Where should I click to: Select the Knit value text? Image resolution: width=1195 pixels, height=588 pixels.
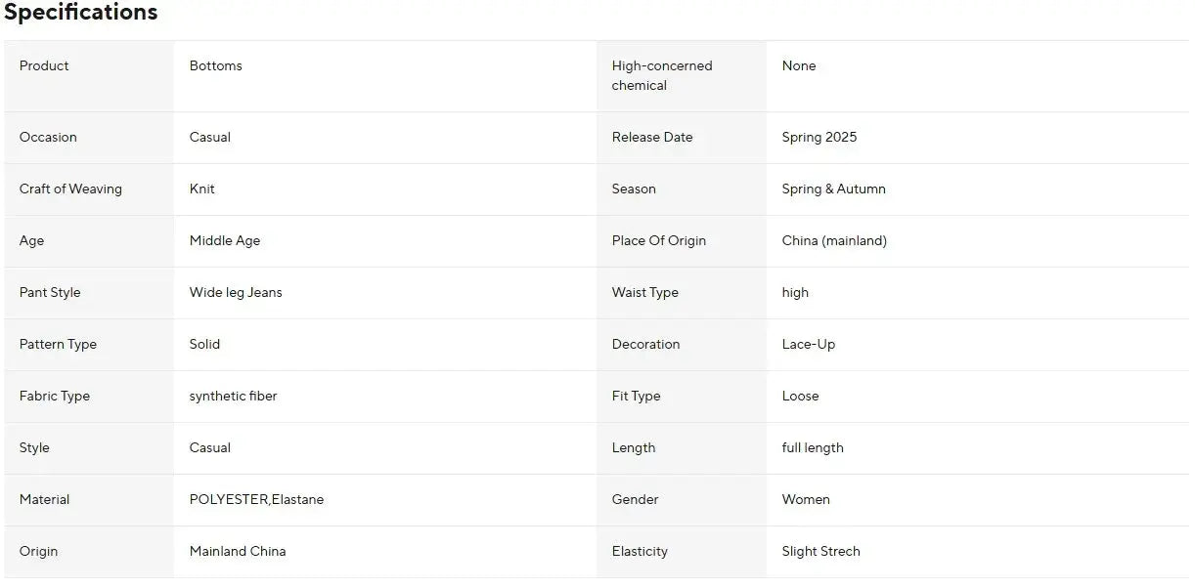[201, 189]
